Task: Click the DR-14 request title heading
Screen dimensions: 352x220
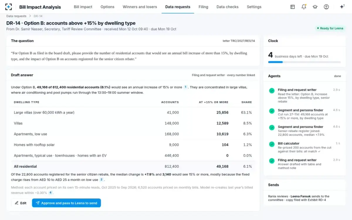Action: [71, 23]
